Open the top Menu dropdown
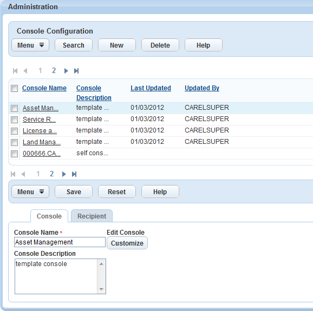The height and width of the screenshot is (311, 313). (x=30, y=45)
